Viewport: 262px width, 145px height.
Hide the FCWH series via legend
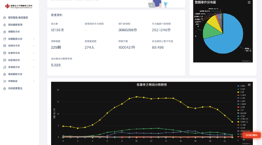tap(242, 95)
